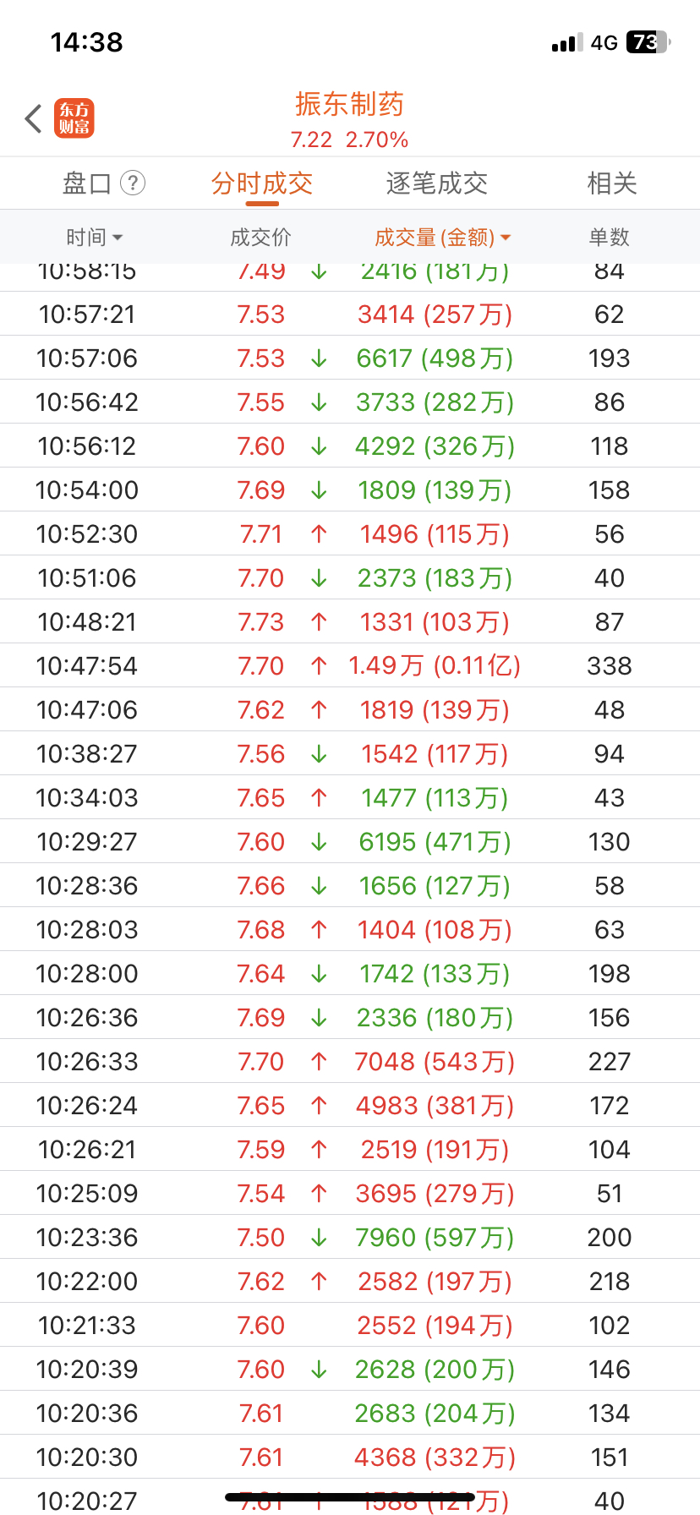Viewport: 700px width, 1515px height.
Task: Open the 相关 tab
Action: point(612,183)
